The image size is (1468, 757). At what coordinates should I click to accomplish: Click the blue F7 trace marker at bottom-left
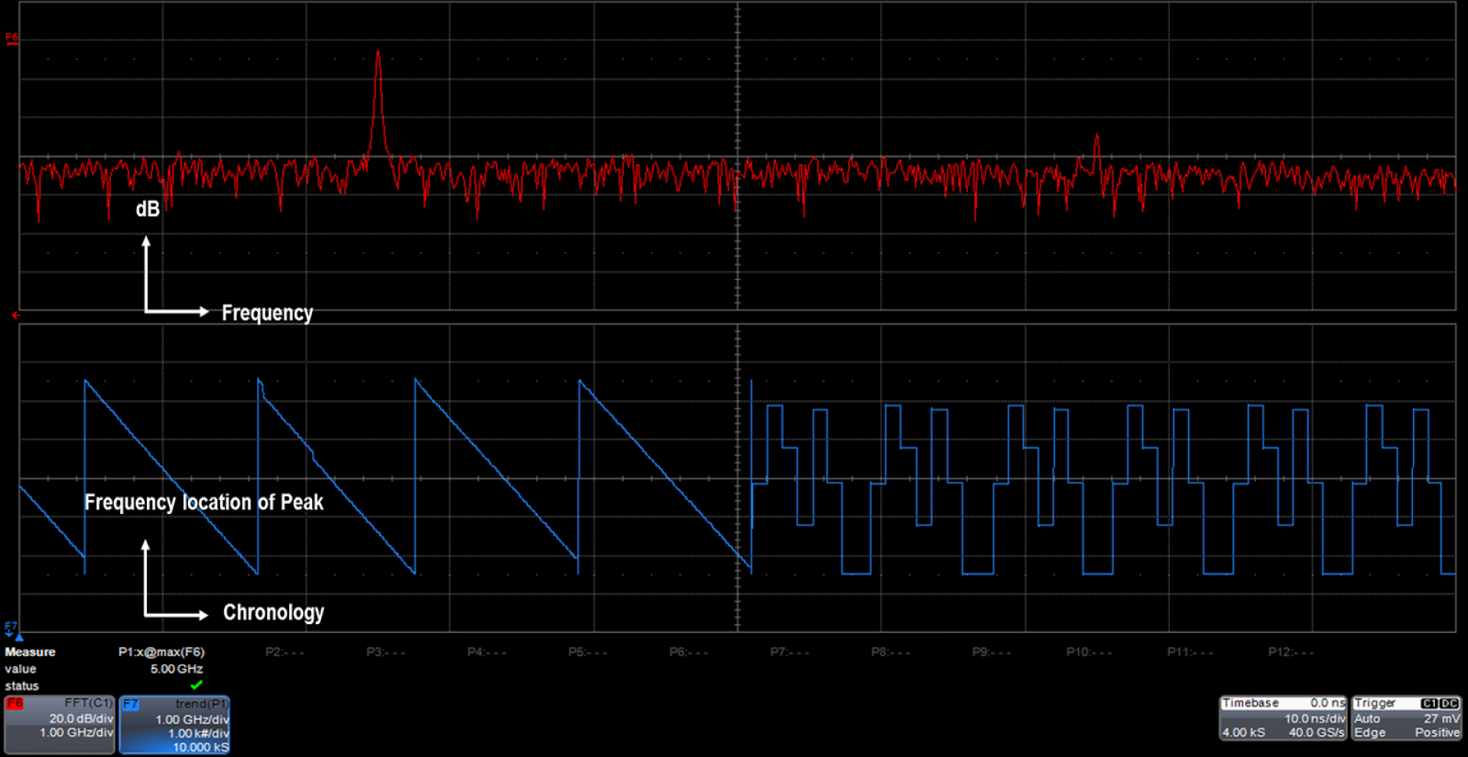click(10, 627)
